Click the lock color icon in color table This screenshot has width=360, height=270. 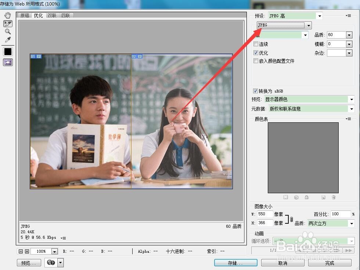click(x=306, y=197)
